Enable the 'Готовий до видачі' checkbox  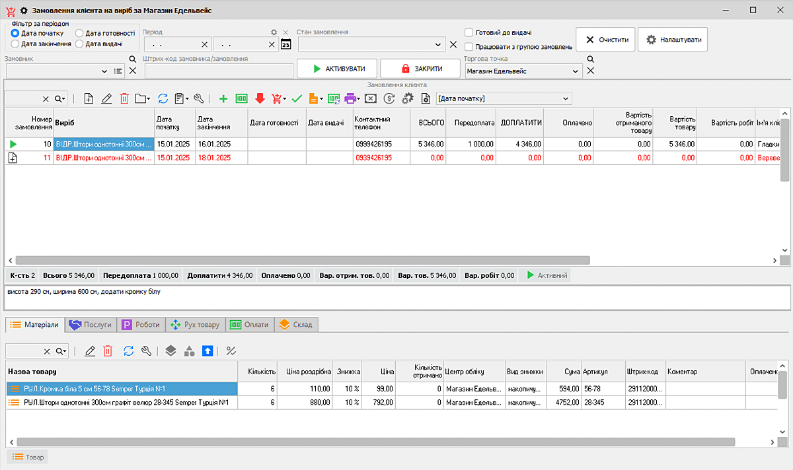click(x=469, y=32)
